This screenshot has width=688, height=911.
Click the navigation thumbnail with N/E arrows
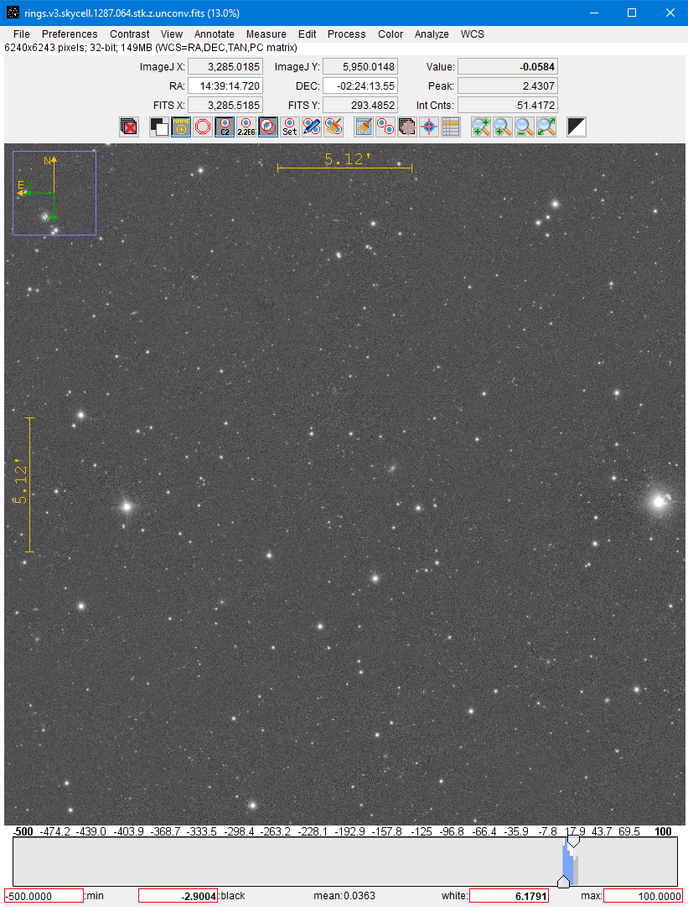click(x=54, y=193)
